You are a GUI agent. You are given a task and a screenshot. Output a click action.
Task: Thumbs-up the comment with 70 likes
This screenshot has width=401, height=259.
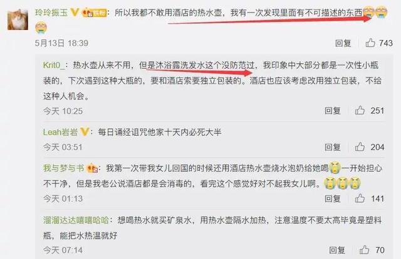click(364, 250)
